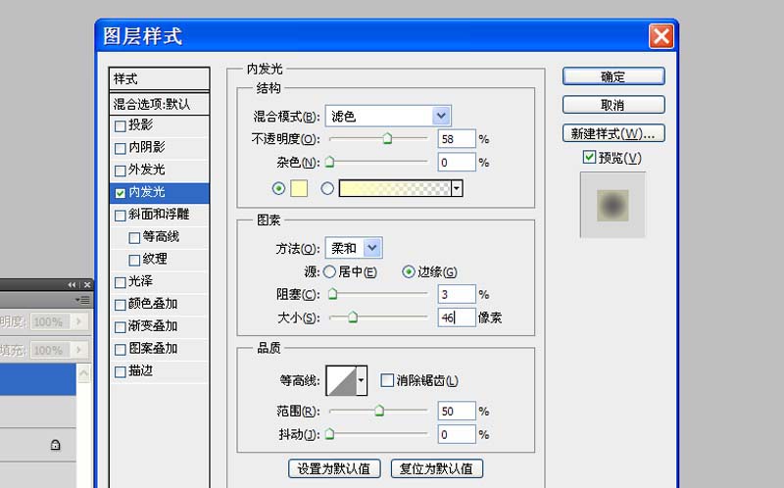784x488 pixels.
Task: Open 混合选项:默认 settings
Action: coord(159,104)
